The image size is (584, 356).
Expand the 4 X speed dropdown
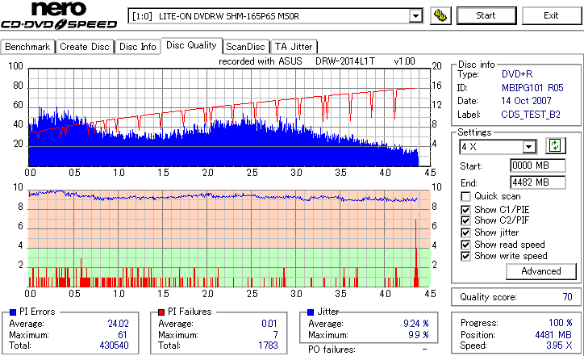point(528,147)
